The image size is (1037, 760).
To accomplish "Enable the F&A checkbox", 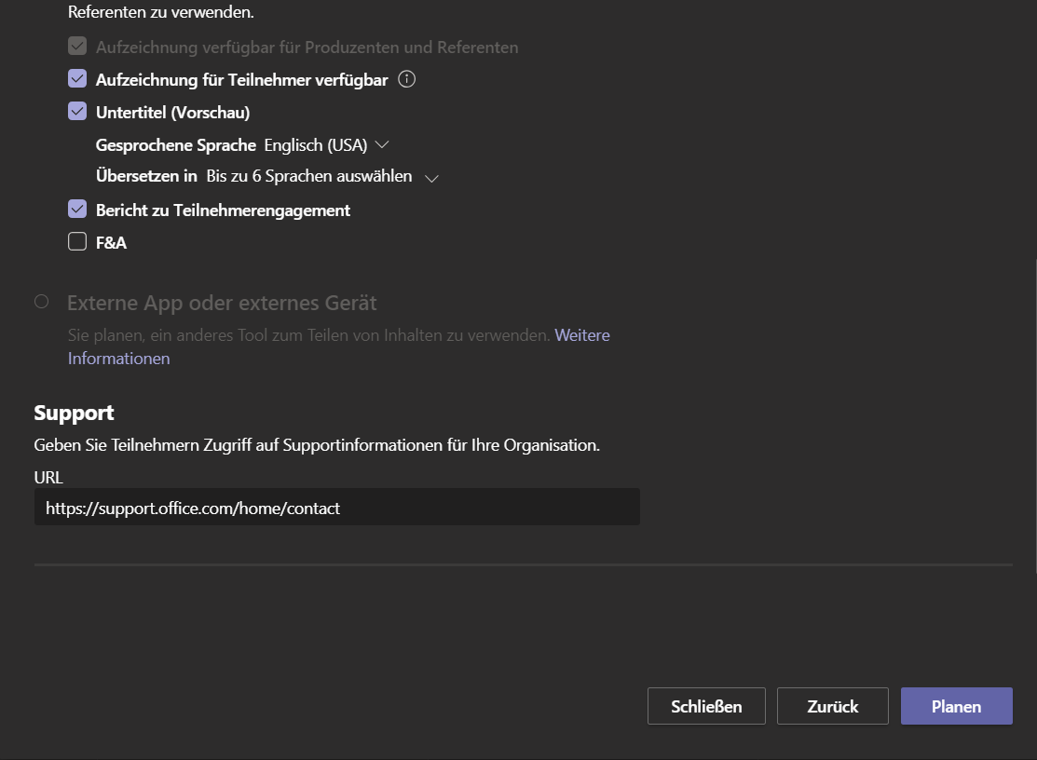I will (x=77, y=242).
